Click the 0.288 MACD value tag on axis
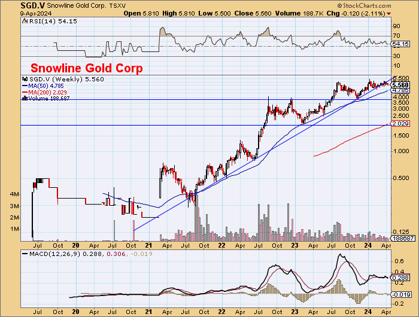This screenshot has width=419, height=317. [400, 278]
